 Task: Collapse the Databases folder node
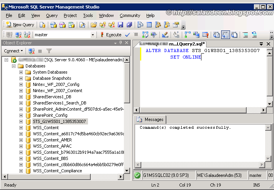click(14, 66)
